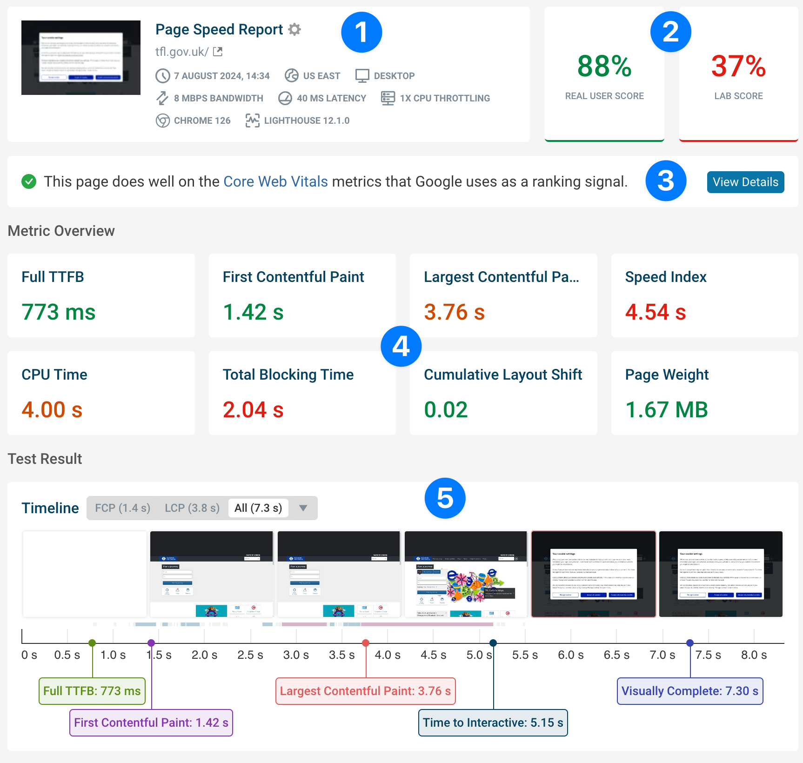Click the Lighthouse version icon
Viewport: 803px width, 763px height.
tap(253, 120)
